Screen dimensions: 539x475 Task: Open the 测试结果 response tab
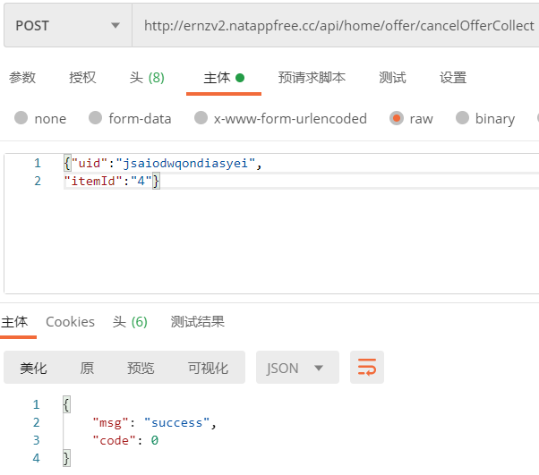click(x=198, y=322)
